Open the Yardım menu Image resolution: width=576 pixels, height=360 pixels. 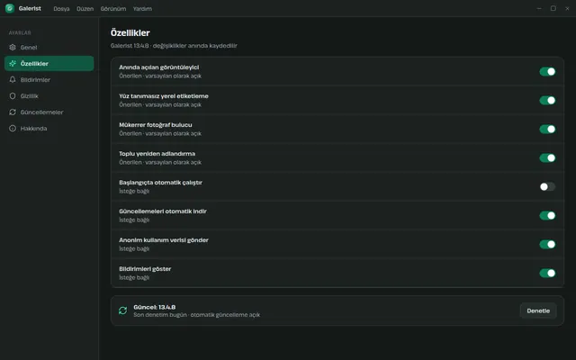142,9
